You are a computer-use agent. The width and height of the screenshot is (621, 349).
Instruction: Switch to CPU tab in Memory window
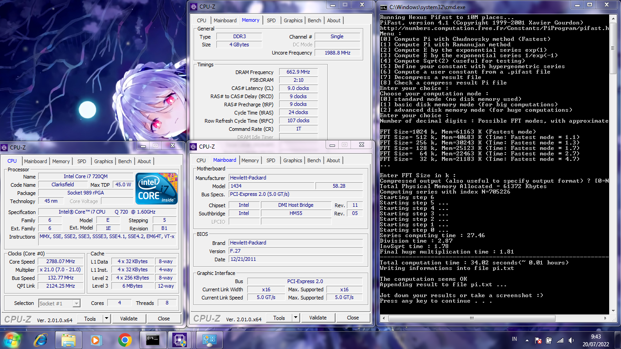pos(201,20)
